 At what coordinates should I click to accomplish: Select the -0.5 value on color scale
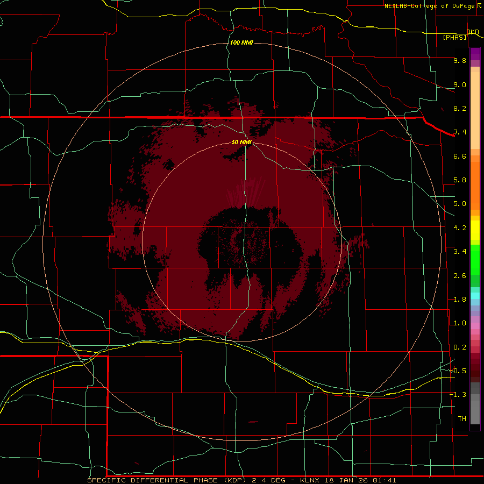point(458,371)
